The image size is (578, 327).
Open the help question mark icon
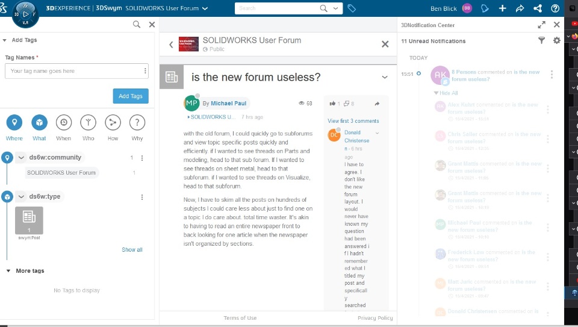point(555,8)
